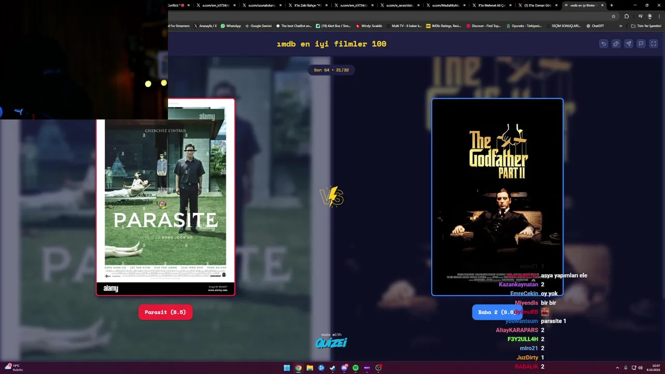The image size is (665, 374).
Task: Undo the last quiz choice
Action: tap(603, 44)
